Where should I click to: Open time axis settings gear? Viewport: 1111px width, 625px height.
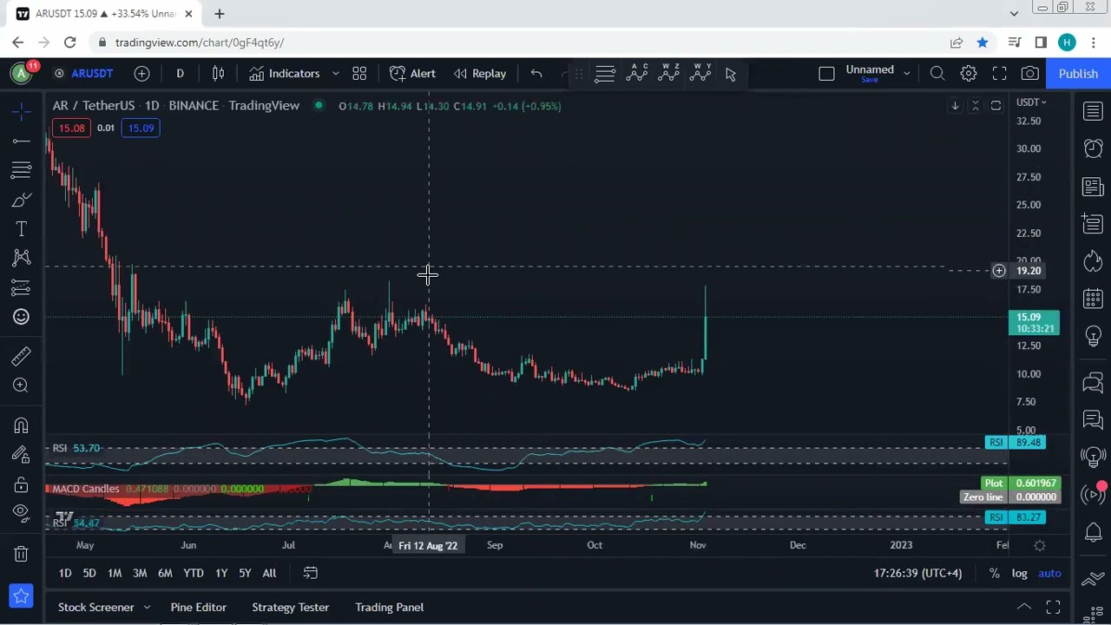[1040, 545]
